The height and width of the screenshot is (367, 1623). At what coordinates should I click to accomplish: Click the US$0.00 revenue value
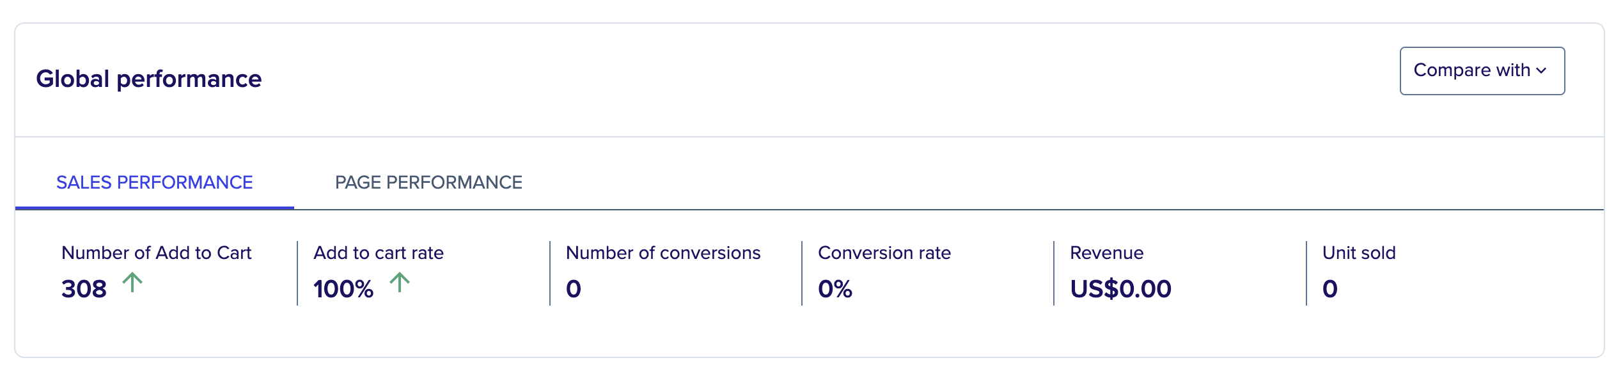tap(1121, 289)
